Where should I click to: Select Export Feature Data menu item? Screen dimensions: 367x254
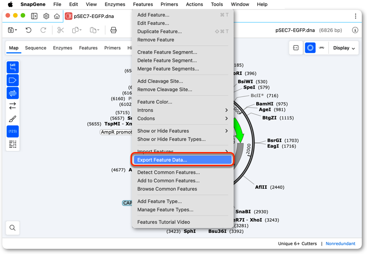[183, 160]
